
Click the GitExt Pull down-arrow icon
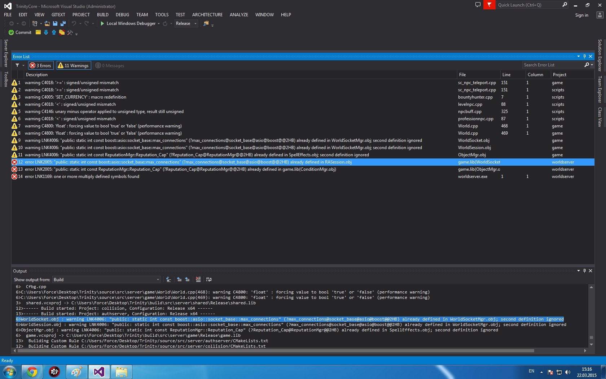pyautogui.click(x=46, y=32)
